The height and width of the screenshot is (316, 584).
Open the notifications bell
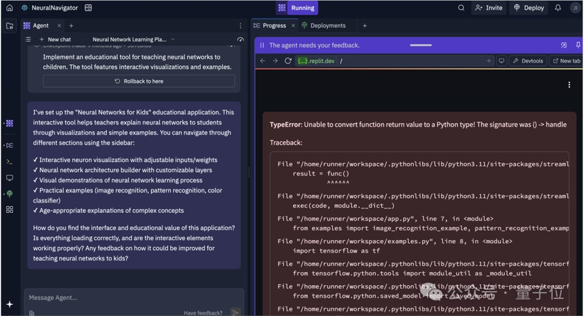tap(558, 8)
